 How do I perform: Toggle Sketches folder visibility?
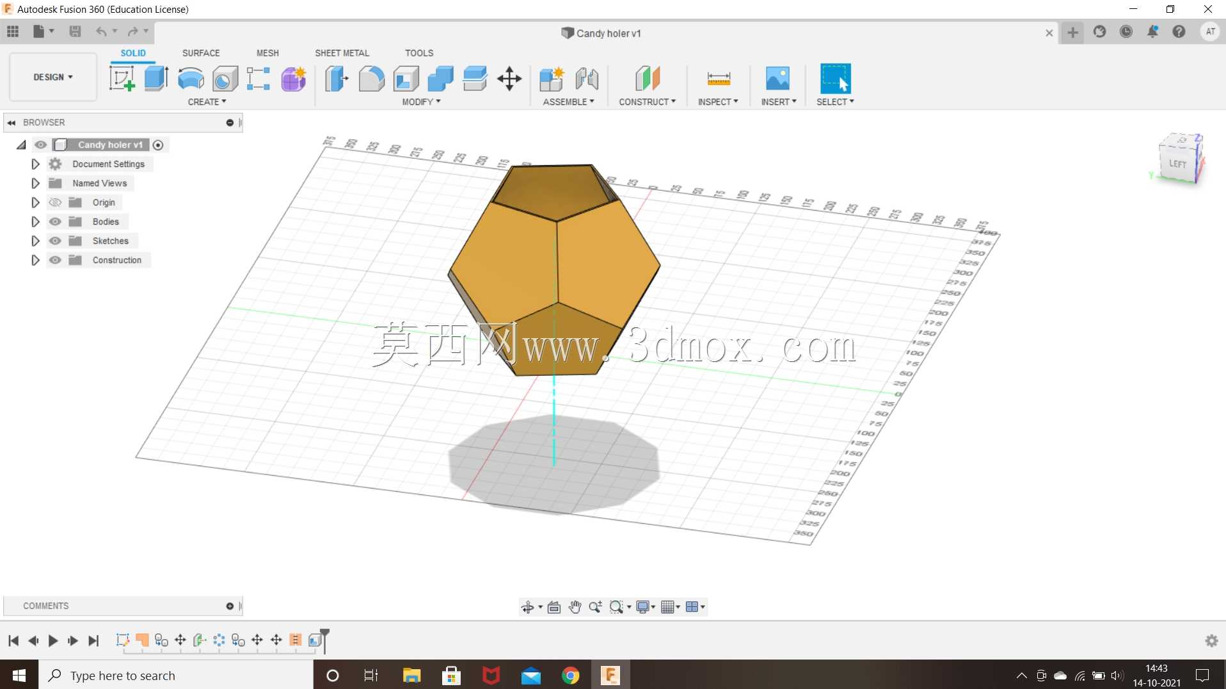(x=56, y=241)
